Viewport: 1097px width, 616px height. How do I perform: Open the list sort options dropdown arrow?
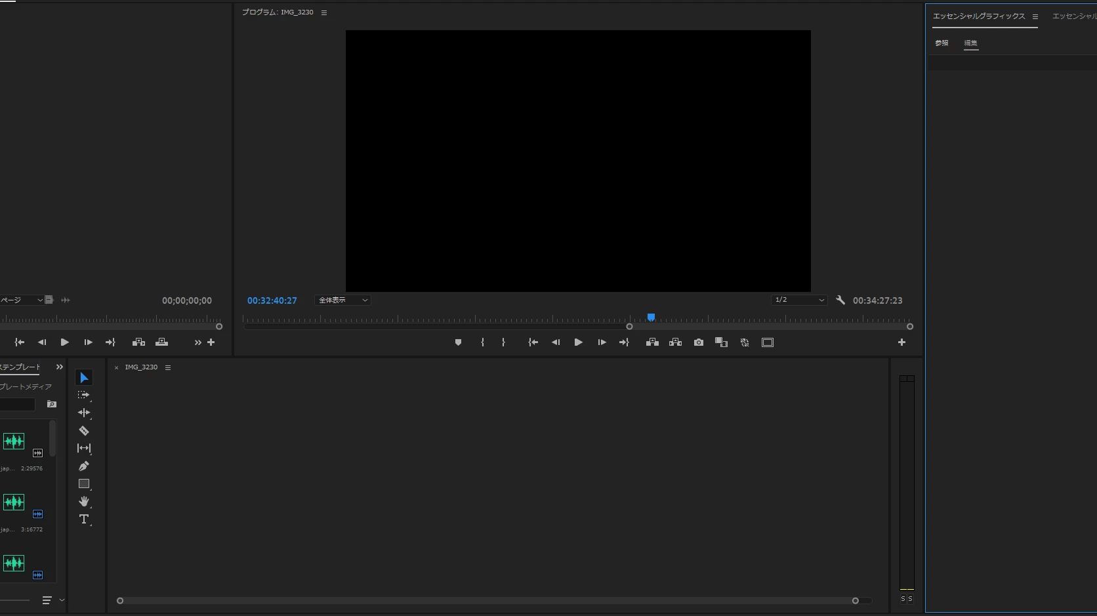click(x=62, y=600)
